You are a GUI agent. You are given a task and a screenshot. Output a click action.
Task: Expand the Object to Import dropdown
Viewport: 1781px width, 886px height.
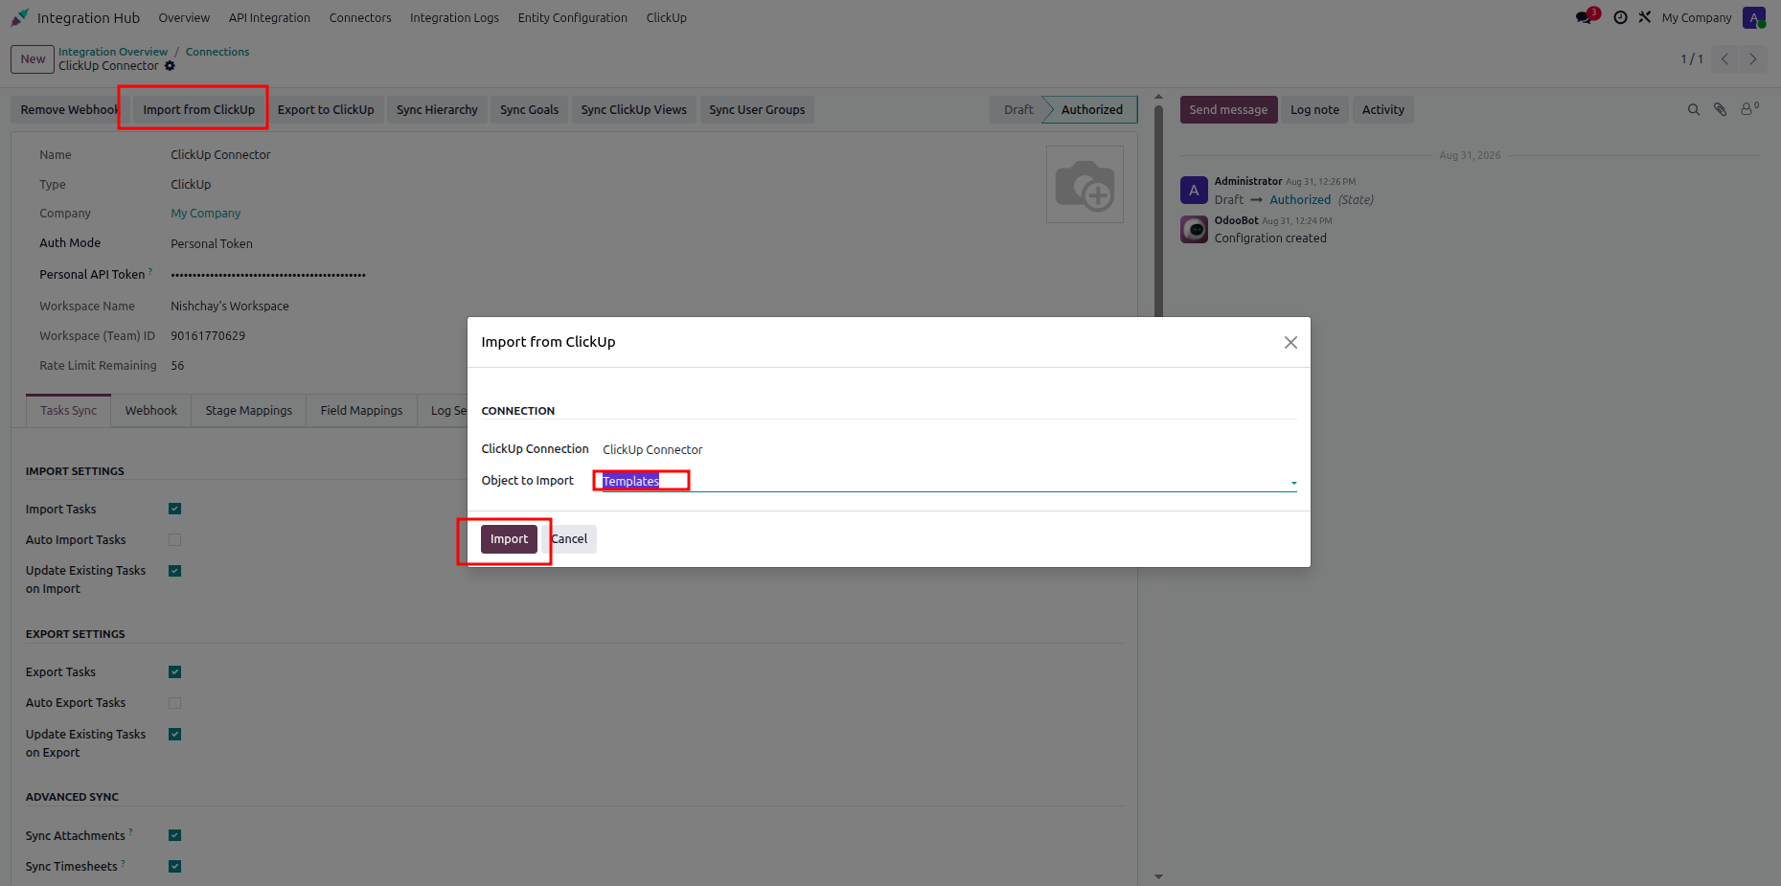coord(1293,483)
